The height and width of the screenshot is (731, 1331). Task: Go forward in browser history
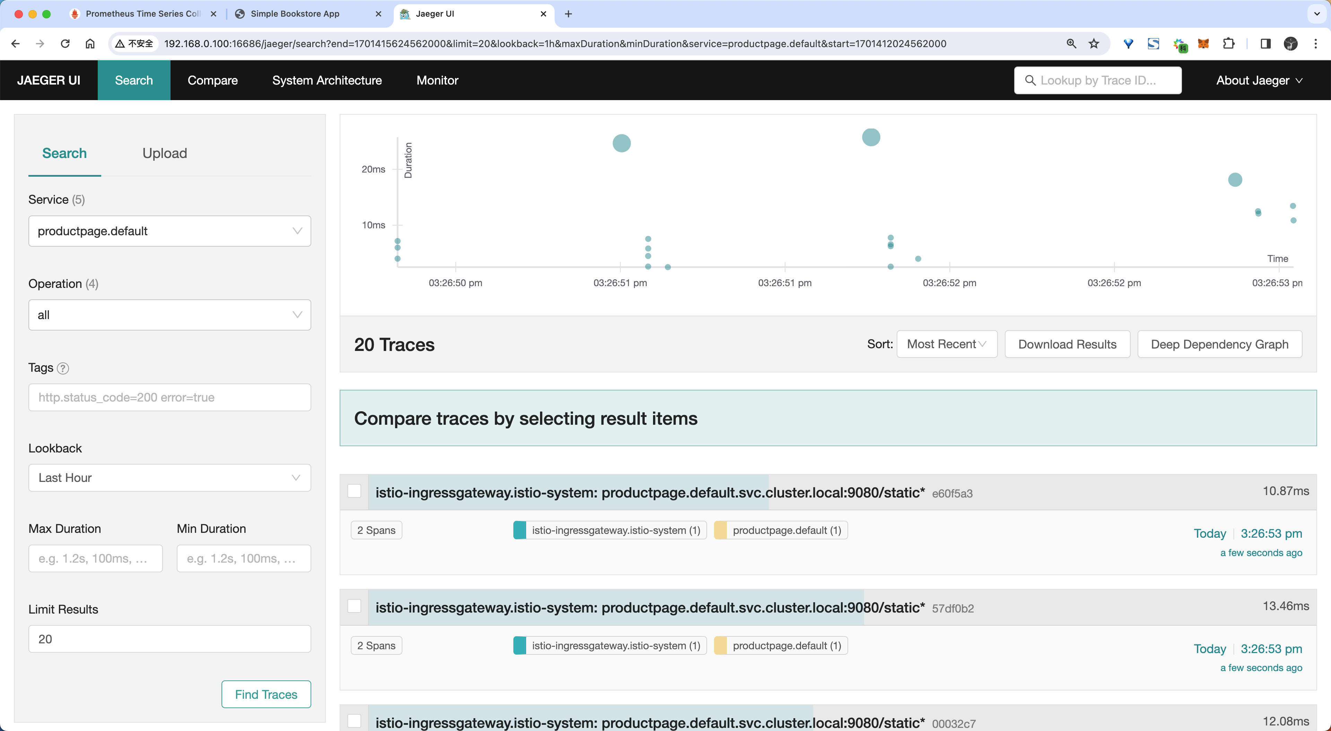coord(40,44)
